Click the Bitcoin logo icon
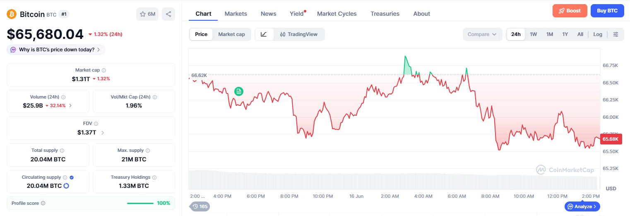Screen dimensions: 630x216 (12, 14)
